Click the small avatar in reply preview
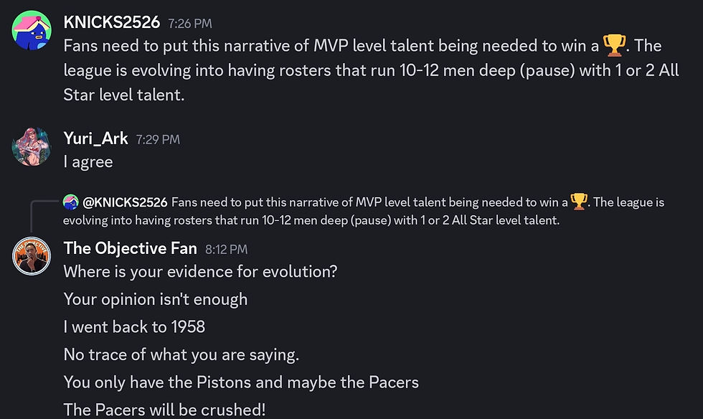The image size is (703, 419). tap(70, 202)
